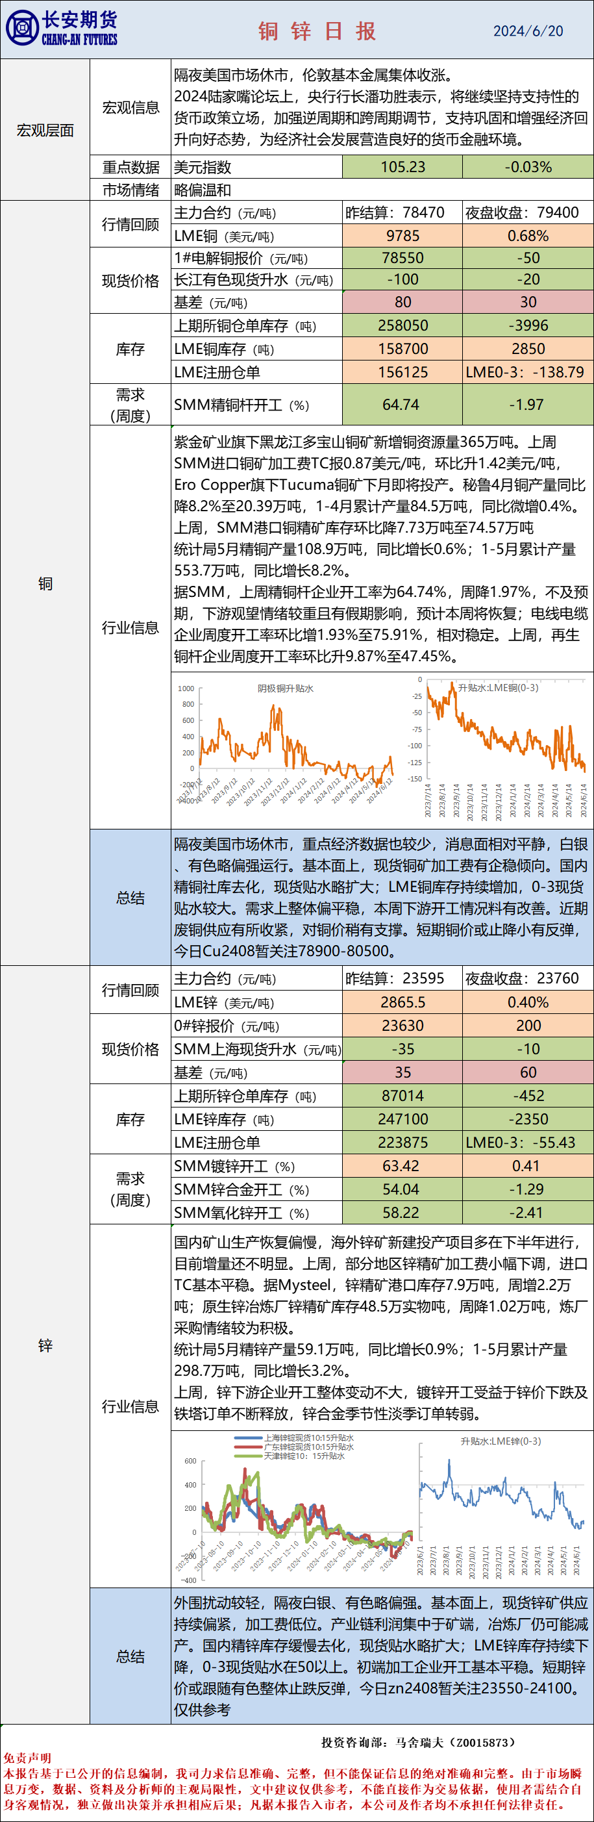This screenshot has height=1822, width=594.
Task: Open the 升贴水:LME锌(0-3) chart
Action: [x=501, y=1506]
